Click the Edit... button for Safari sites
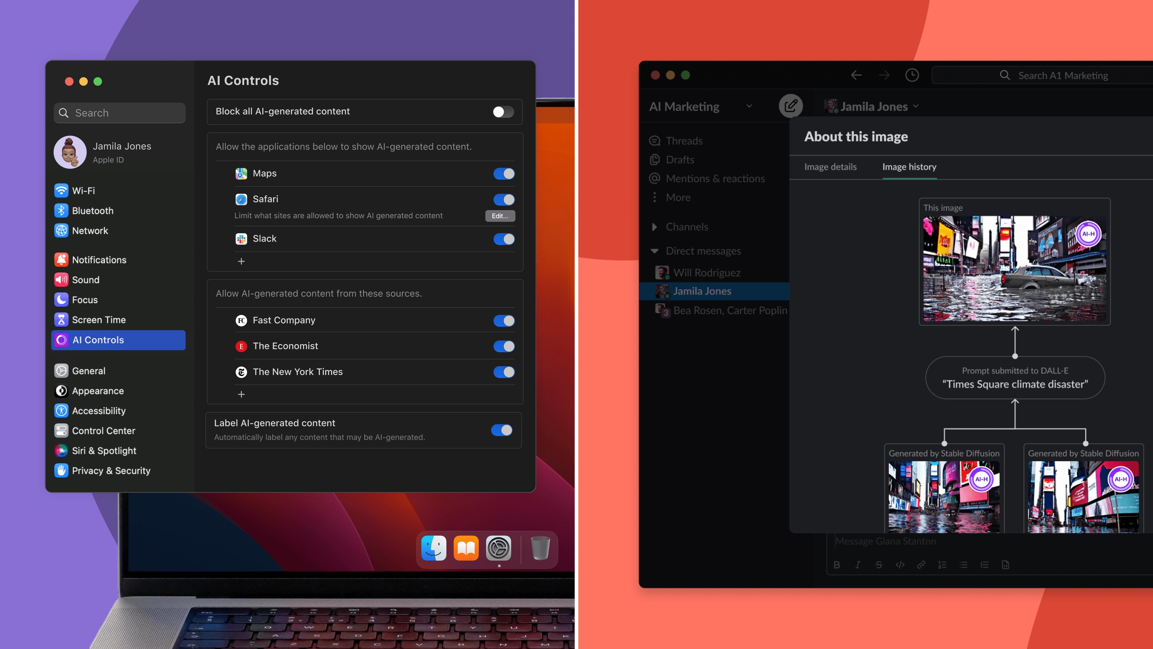The height and width of the screenshot is (649, 1153). [x=500, y=216]
